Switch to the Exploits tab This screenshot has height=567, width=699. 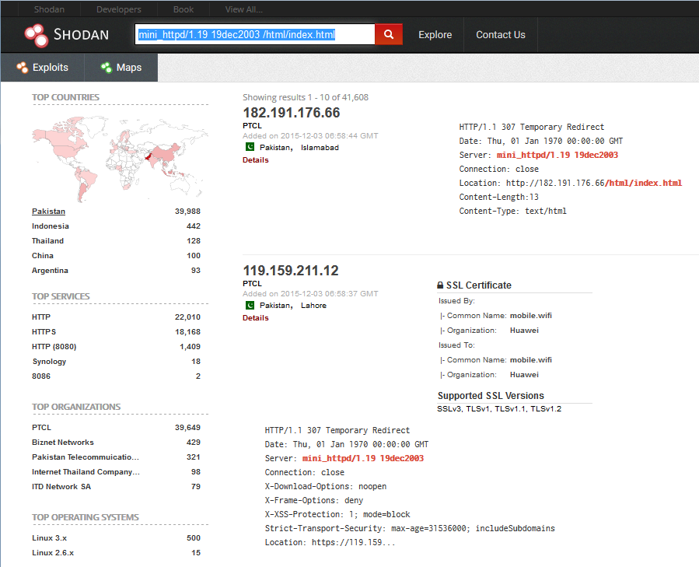click(43, 68)
